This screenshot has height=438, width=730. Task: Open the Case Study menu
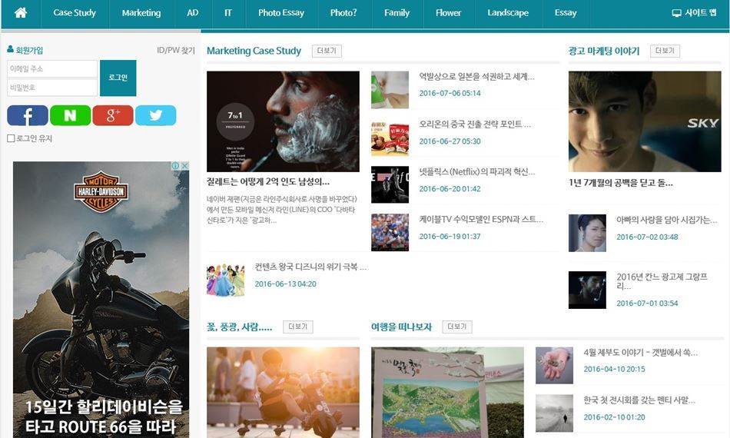(x=75, y=12)
